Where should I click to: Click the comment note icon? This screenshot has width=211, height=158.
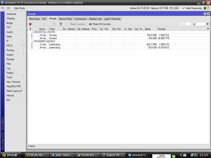pyautogui.click(x=54, y=24)
